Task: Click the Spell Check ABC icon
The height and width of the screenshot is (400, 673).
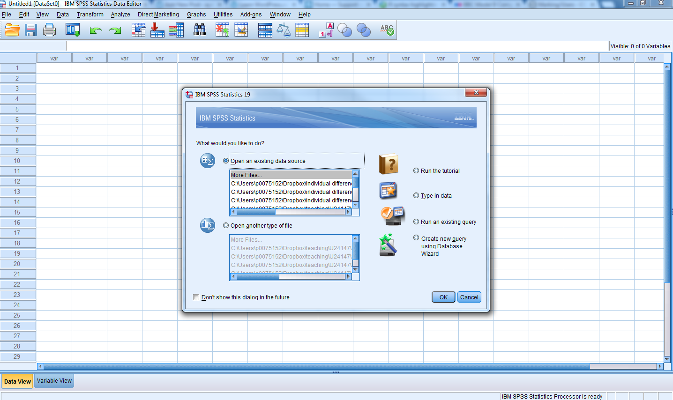Action: [387, 30]
